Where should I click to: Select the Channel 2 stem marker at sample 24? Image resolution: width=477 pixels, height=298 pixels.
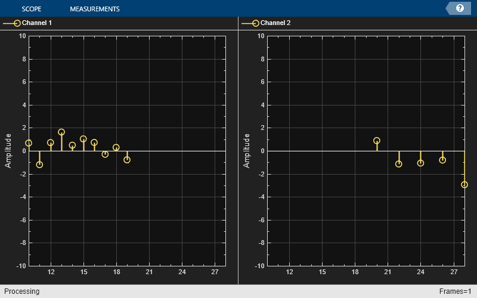pos(420,163)
